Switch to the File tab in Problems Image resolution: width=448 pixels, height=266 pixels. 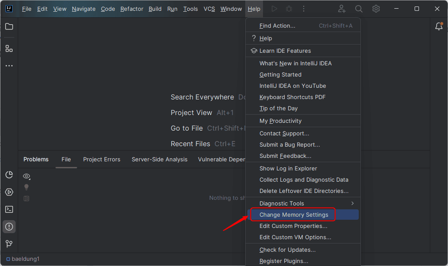pos(66,159)
